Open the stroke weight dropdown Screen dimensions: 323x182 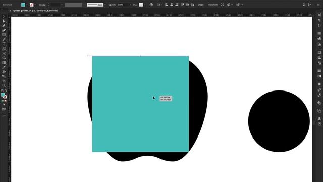tap(62, 5)
